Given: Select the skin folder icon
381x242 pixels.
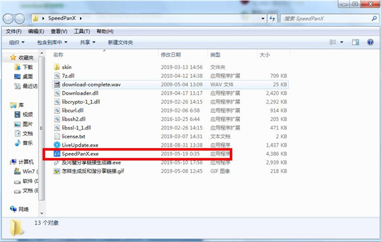Looking at the screenshot, I should tap(57, 67).
